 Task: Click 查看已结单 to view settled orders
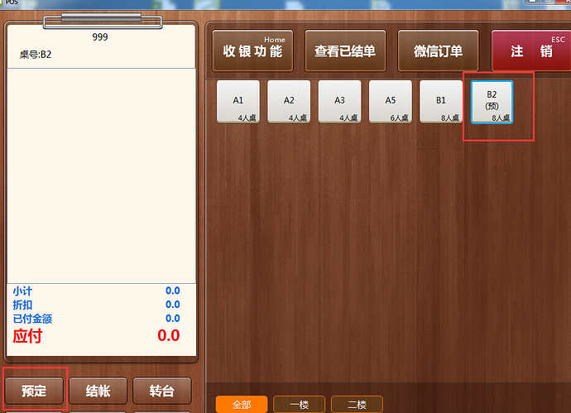tap(345, 50)
